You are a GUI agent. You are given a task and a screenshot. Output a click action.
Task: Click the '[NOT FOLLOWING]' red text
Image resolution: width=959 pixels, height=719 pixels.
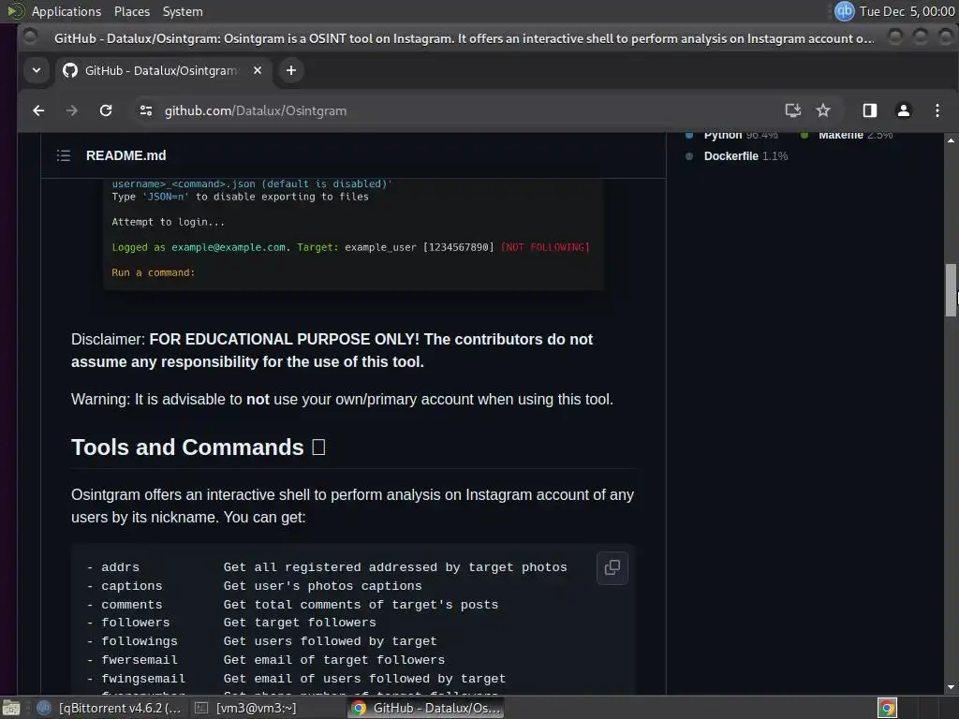(x=545, y=247)
